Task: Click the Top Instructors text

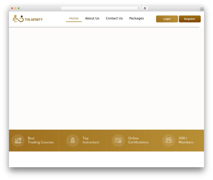Action: click(x=91, y=140)
